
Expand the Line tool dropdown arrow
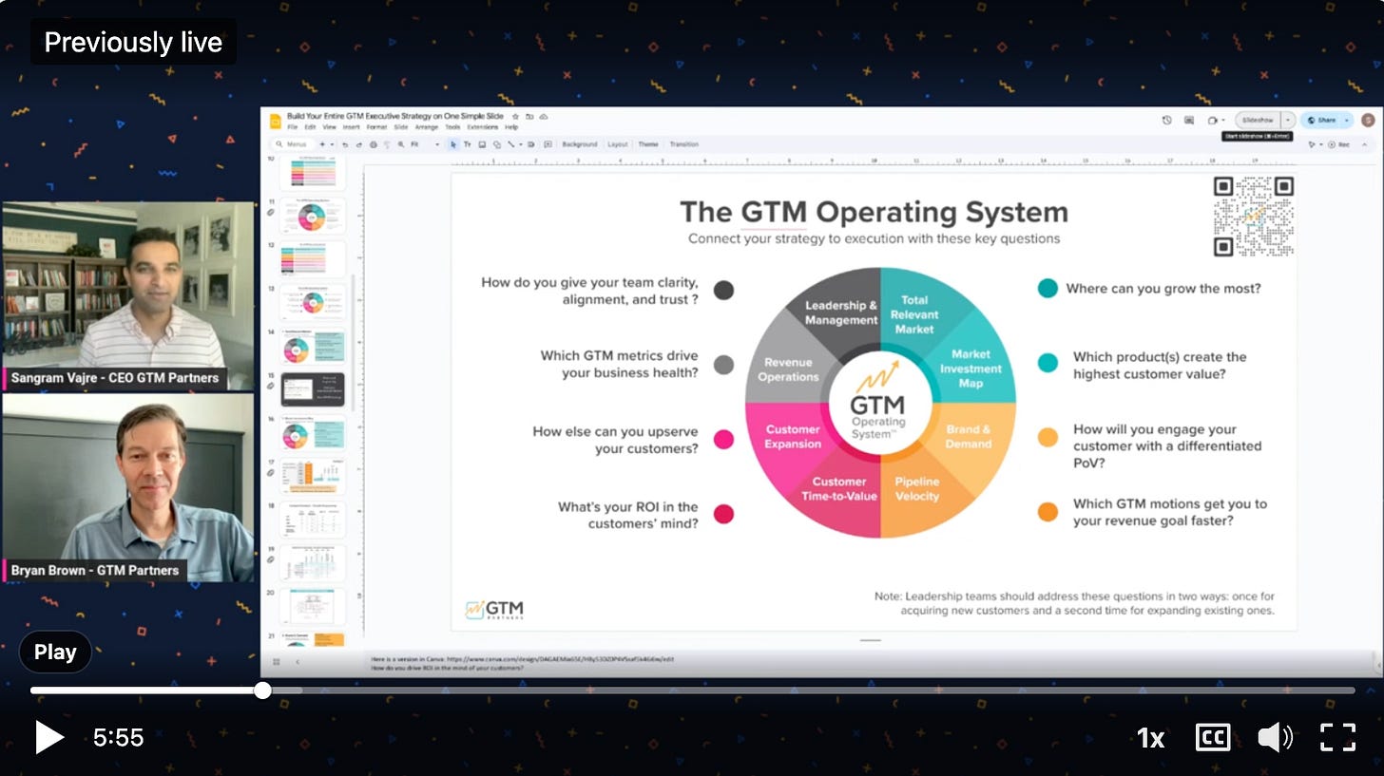521,144
